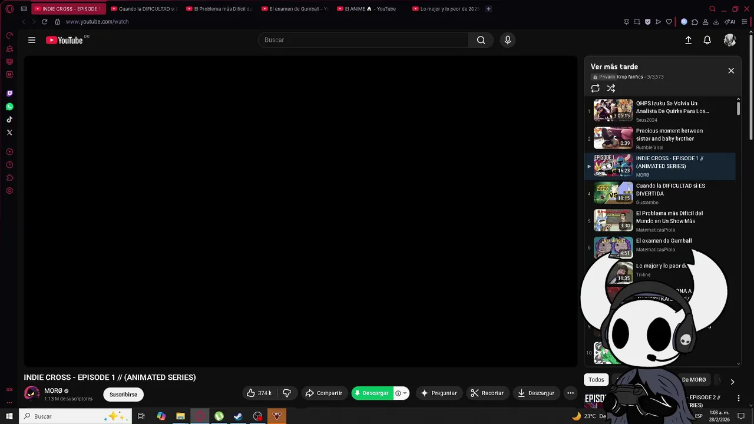
Task: Dislike the video
Action: tap(287, 393)
